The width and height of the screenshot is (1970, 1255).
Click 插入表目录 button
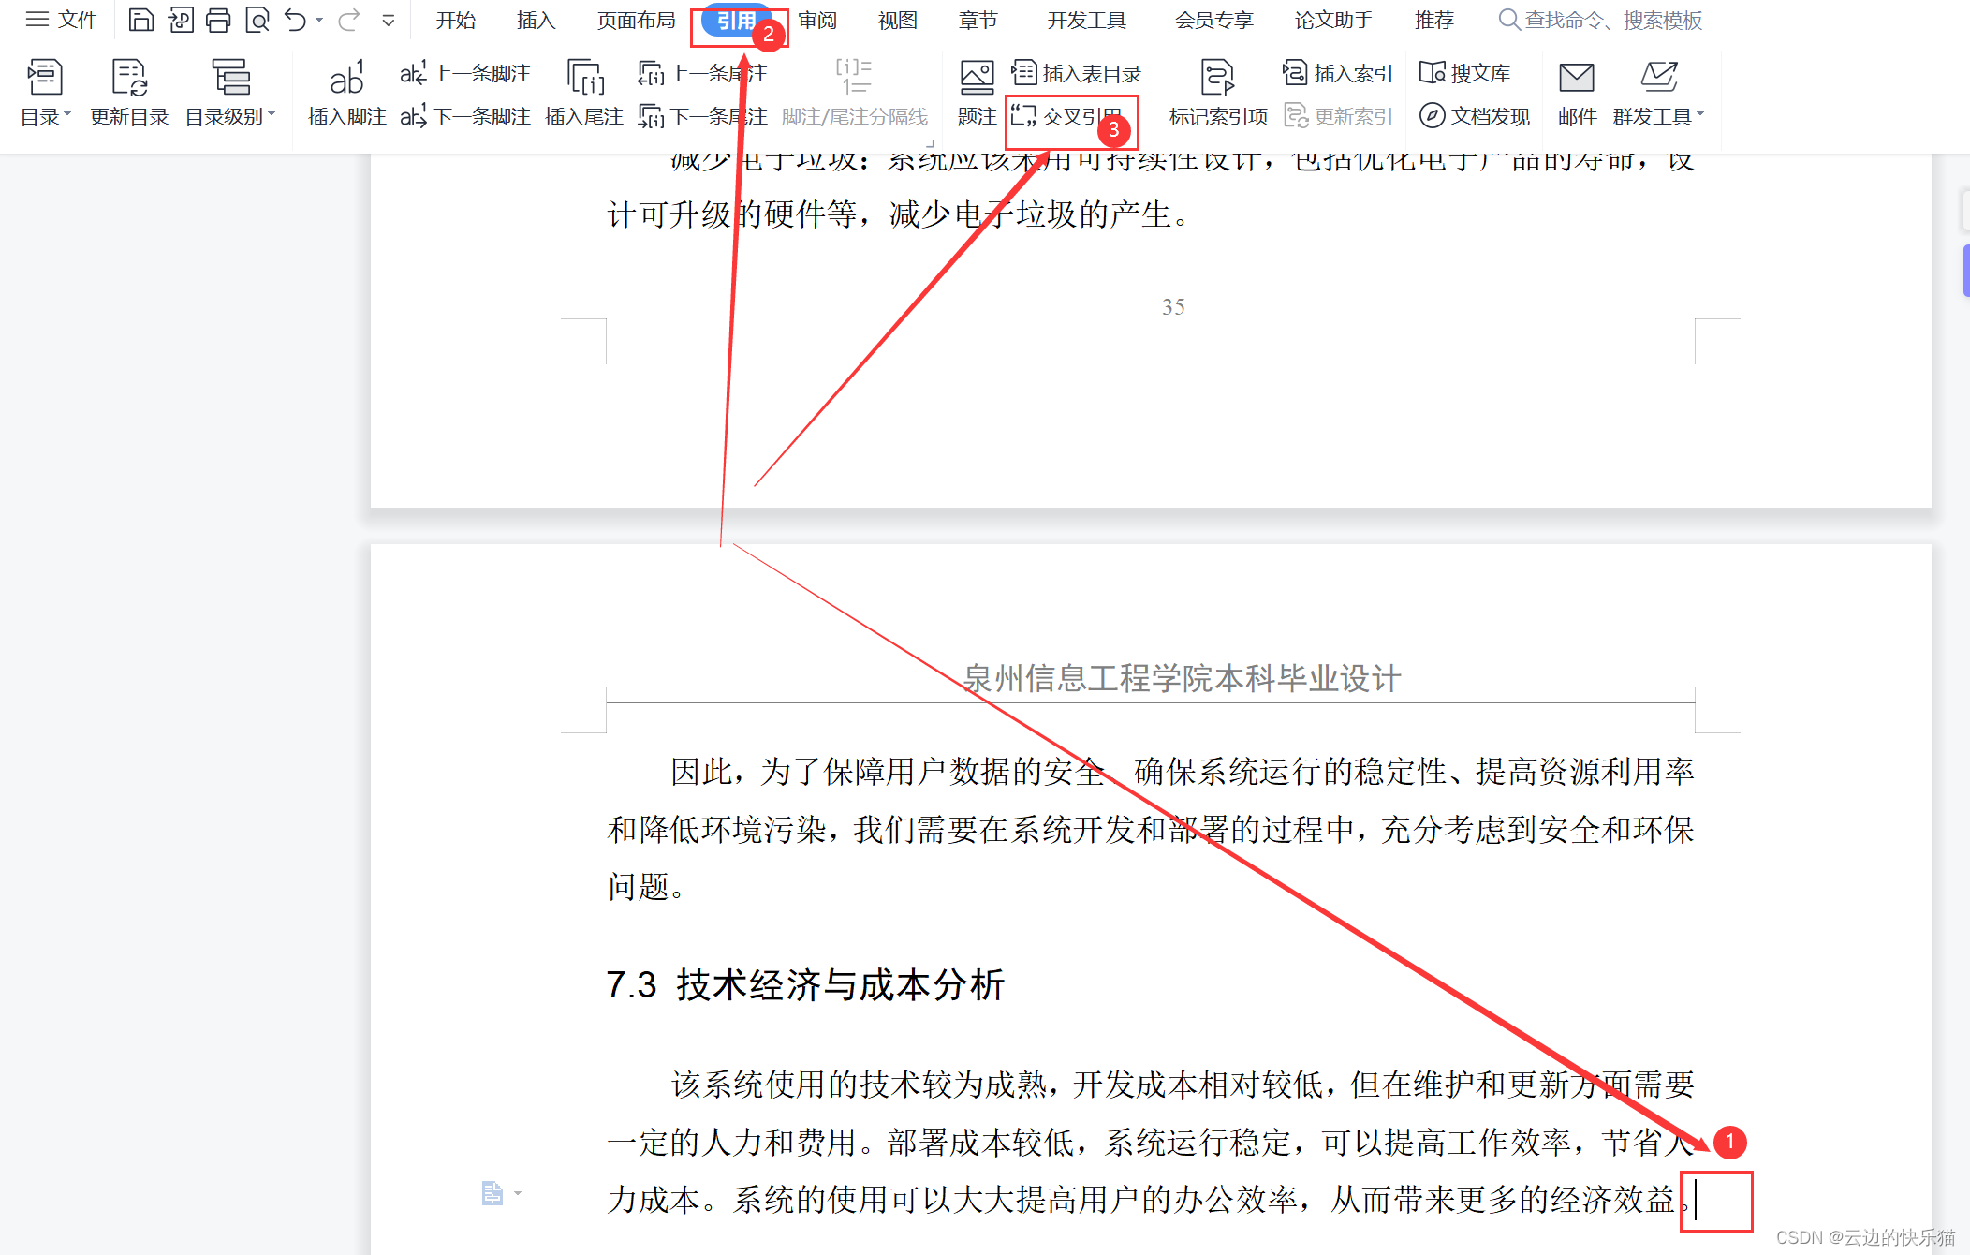point(1078,73)
